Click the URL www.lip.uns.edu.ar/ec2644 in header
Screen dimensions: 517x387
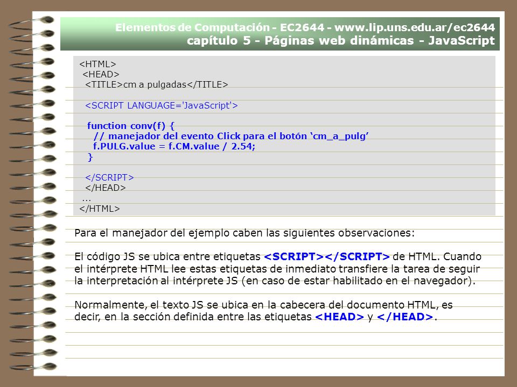point(415,27)
